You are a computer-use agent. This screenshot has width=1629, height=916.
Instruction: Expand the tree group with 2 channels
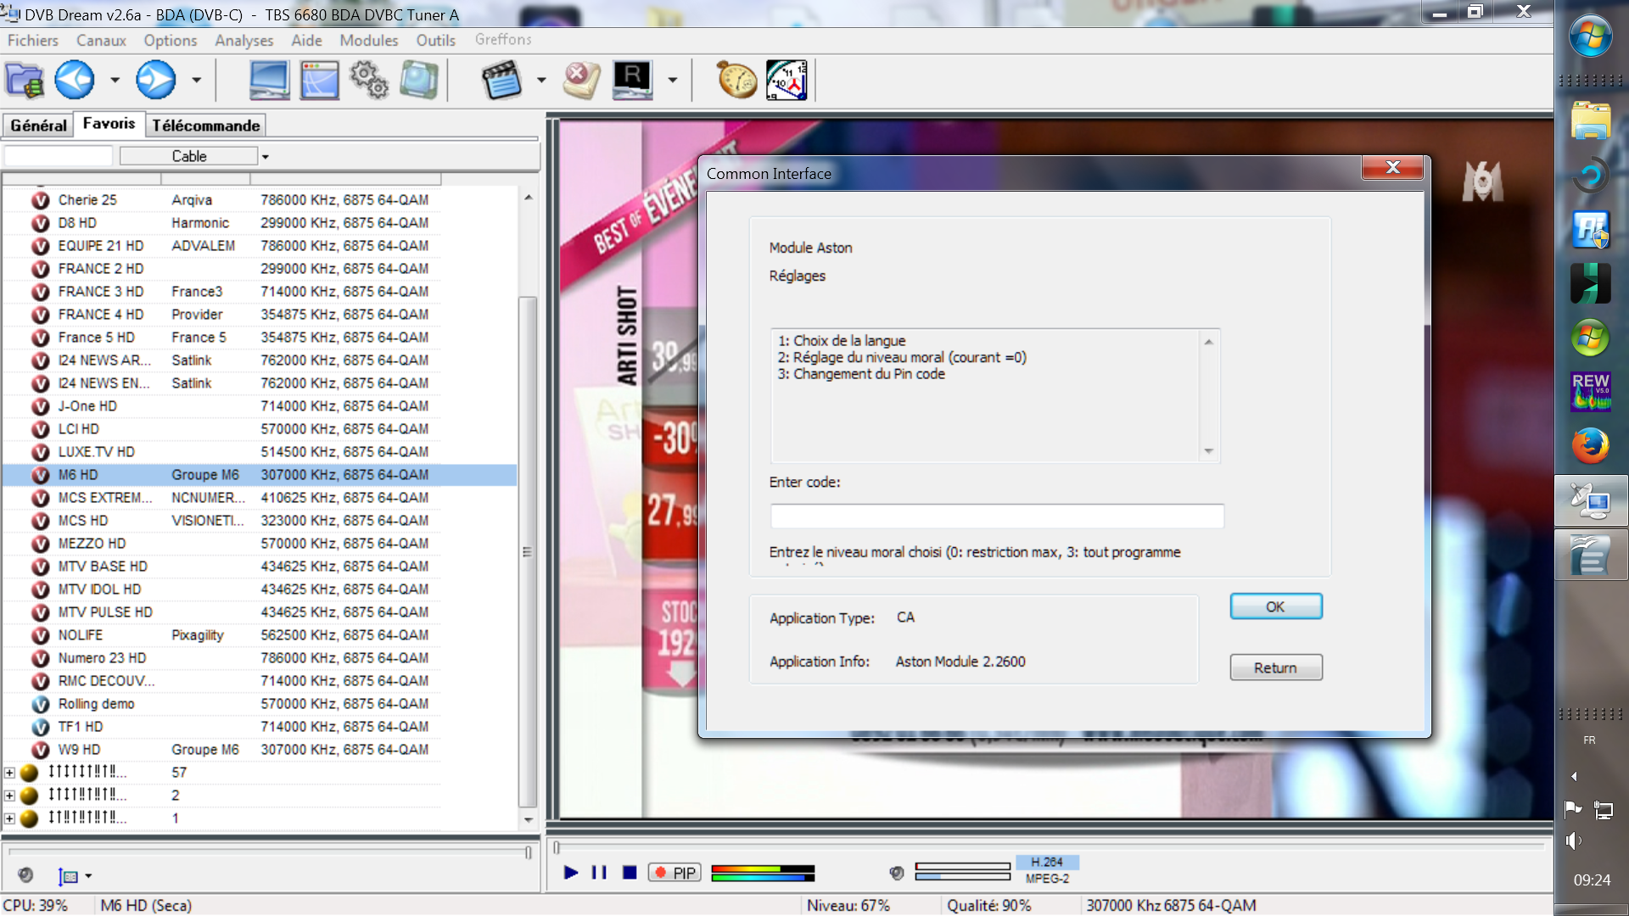point(9,796)
